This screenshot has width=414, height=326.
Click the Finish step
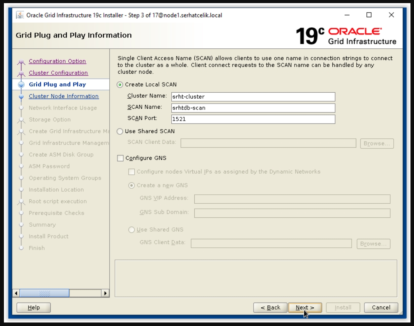pyautogui.click(x=37, y=248)
